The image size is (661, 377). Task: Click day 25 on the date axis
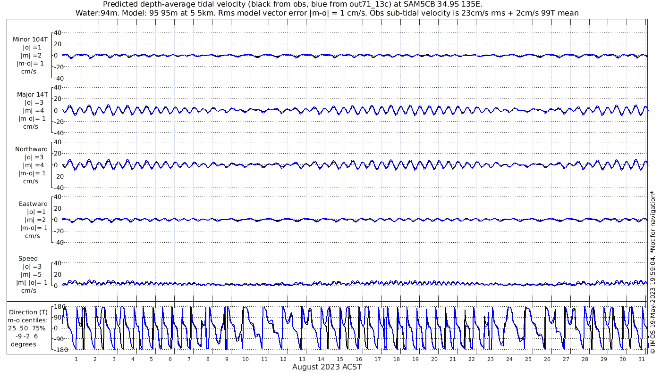click(x=528, y=359)
